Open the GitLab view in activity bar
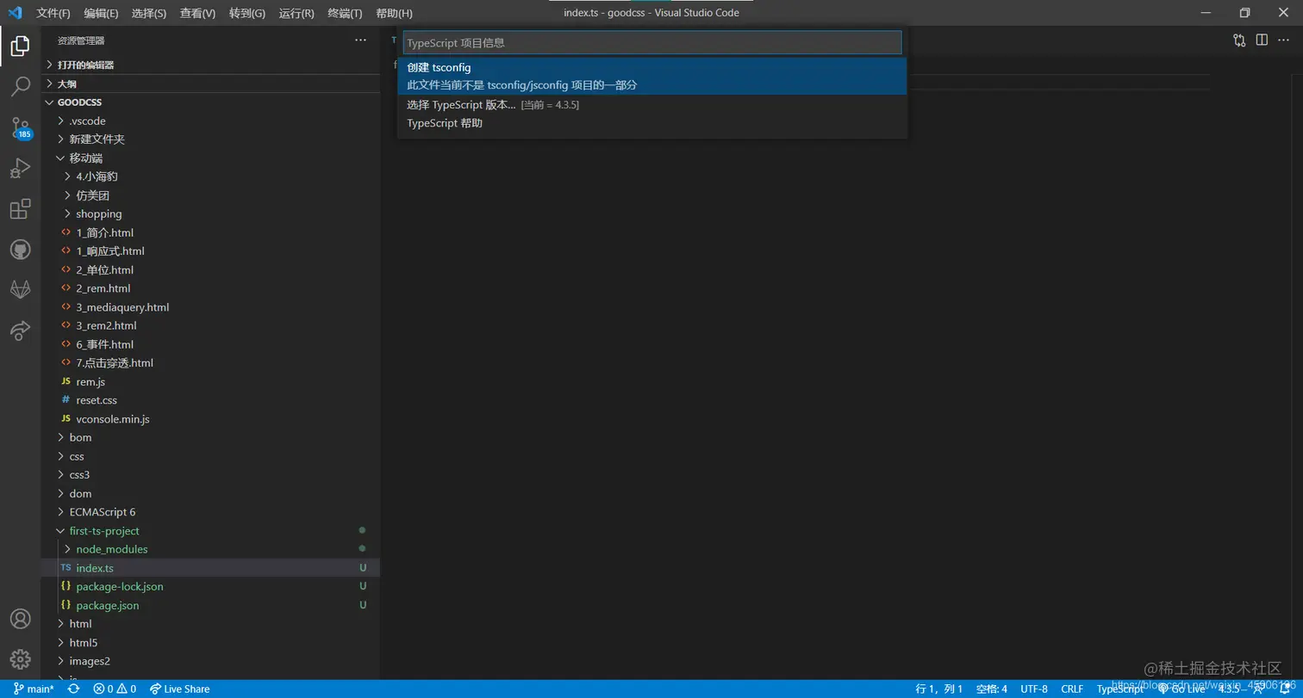The width and height of the screenshot is (1303, 698). tap(20, 289)
